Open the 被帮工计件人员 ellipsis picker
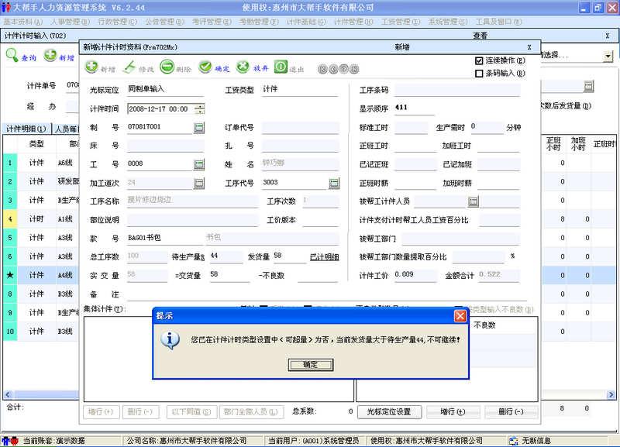 (473, 201)
